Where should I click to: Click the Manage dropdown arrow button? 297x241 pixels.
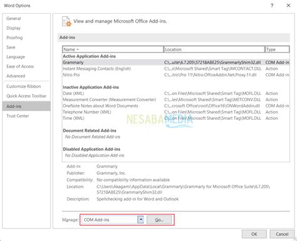click(141, 220)
